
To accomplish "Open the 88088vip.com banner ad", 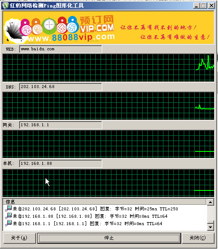I will click(108, 27).
